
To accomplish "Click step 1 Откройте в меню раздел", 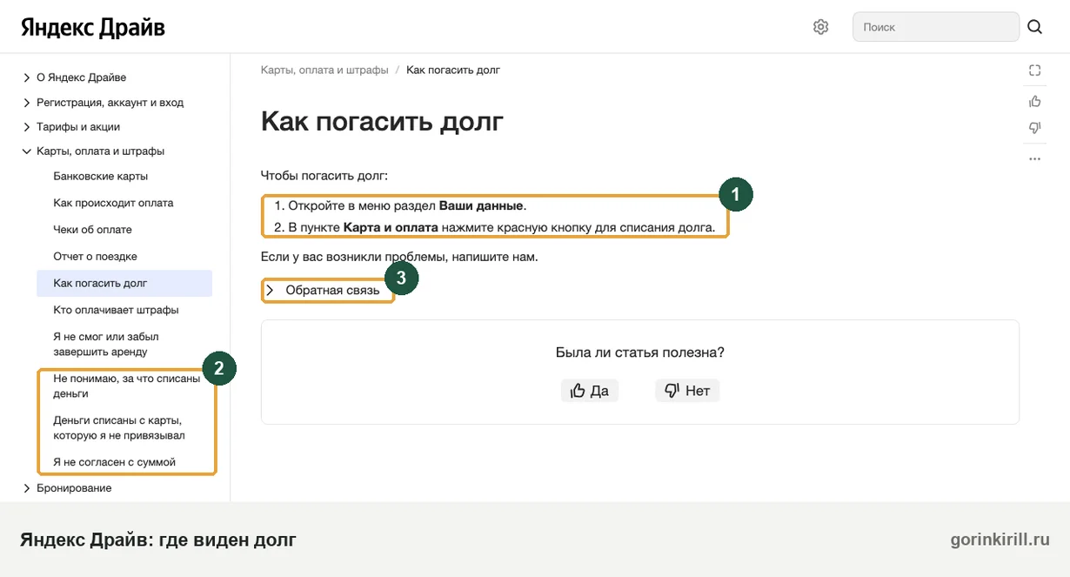I will click(x=400, y=206).
